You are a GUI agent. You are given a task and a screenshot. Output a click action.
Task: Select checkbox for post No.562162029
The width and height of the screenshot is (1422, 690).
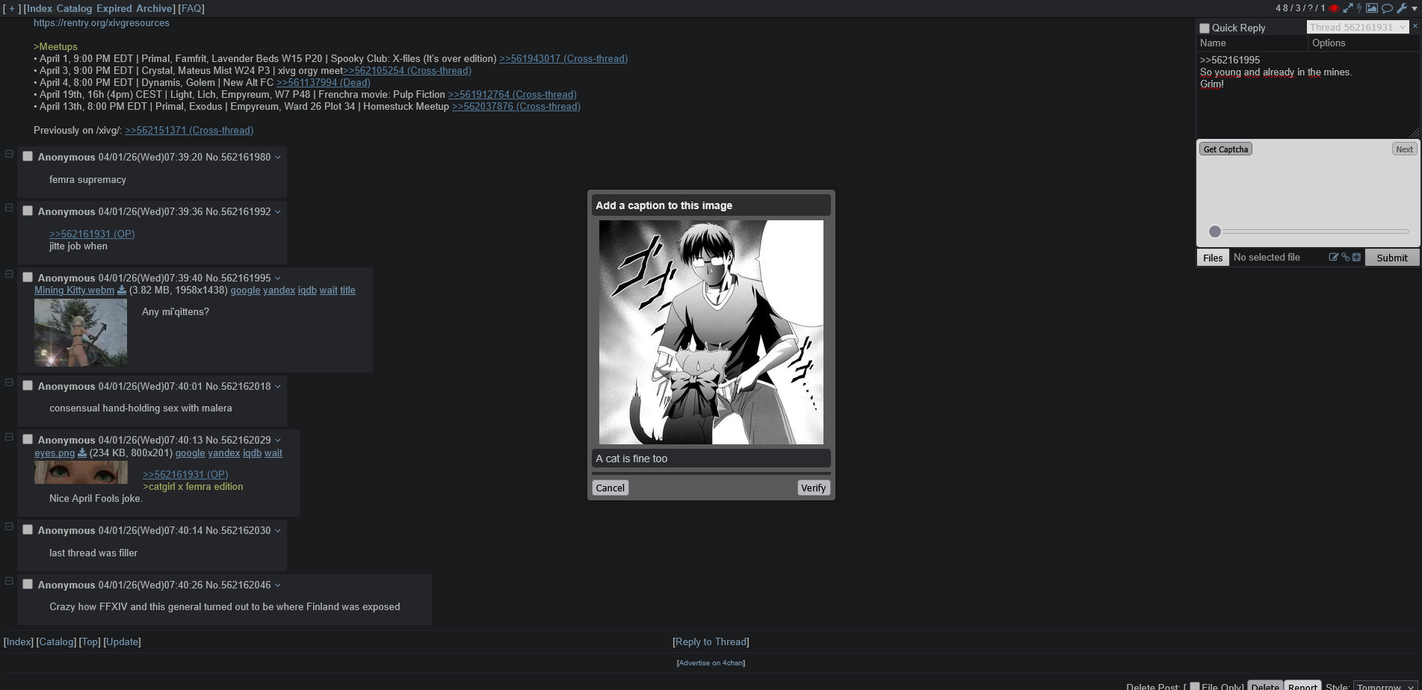28,439
